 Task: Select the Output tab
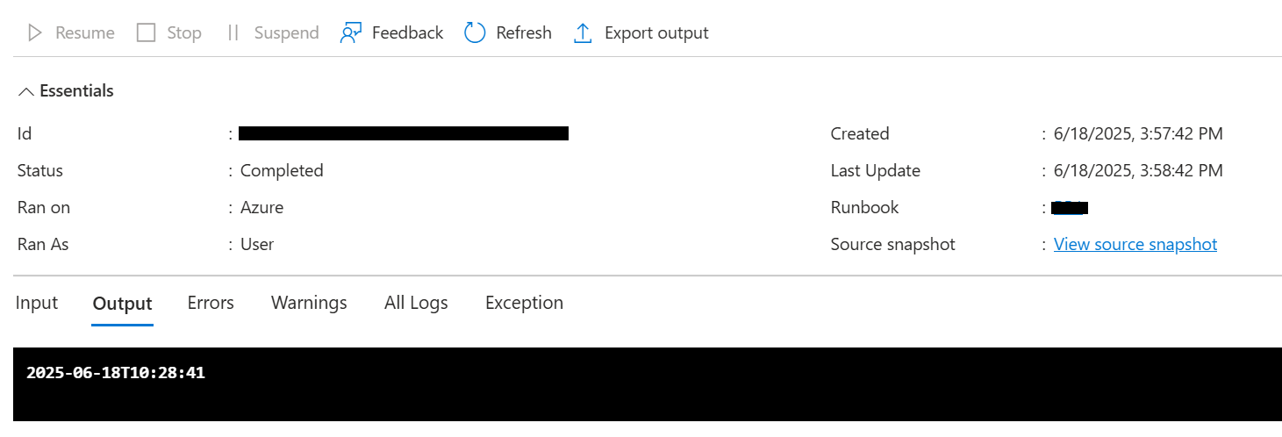pos(123,304)
